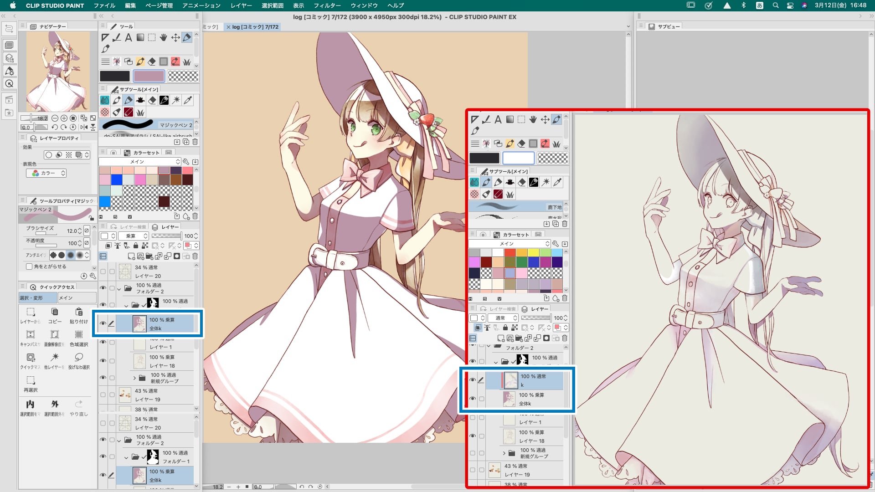
Task: Click the Quick Access icon in the palette dock
Action: tap(9, 83)
